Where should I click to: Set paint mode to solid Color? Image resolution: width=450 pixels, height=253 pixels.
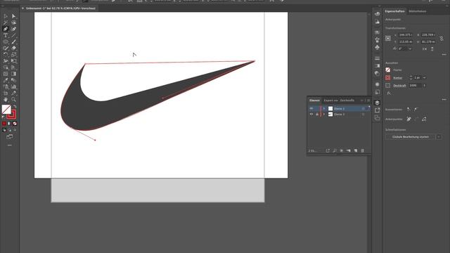point(4,124)
